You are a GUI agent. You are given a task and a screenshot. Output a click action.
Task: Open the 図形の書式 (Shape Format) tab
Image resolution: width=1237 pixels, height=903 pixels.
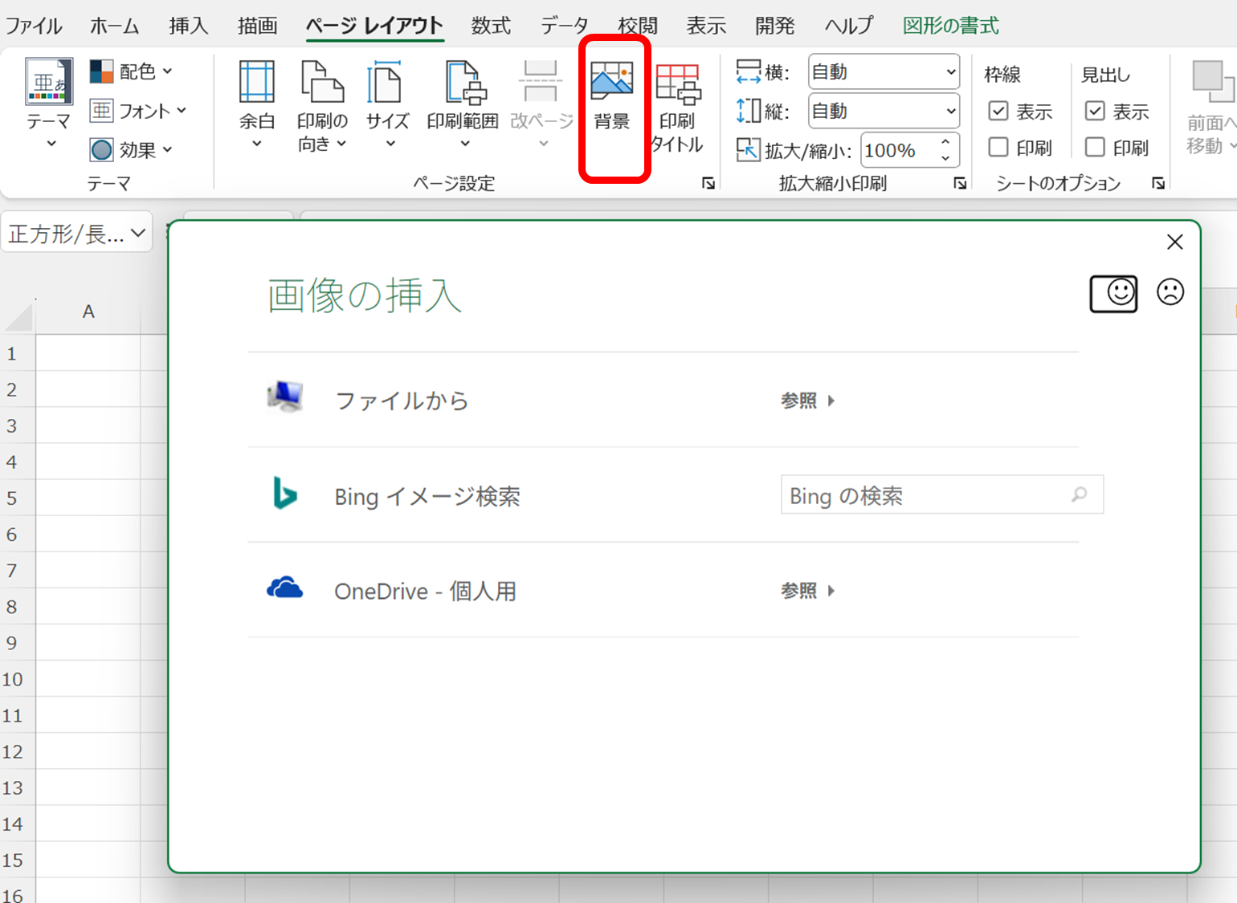coord(950,26)
